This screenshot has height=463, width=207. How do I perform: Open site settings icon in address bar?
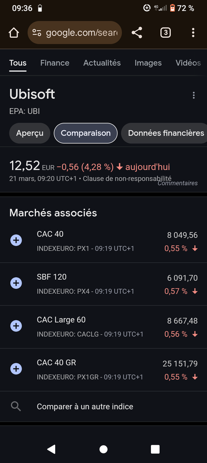[x=37, y=33]
